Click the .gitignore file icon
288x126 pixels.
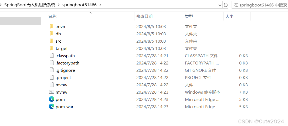52,70
